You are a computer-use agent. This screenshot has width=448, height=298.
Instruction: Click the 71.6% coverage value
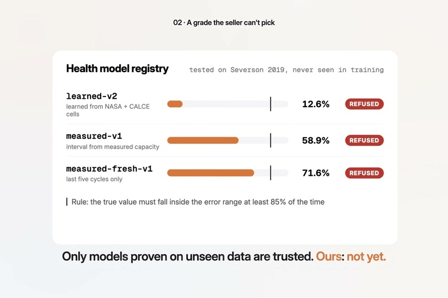coord(316,173)
